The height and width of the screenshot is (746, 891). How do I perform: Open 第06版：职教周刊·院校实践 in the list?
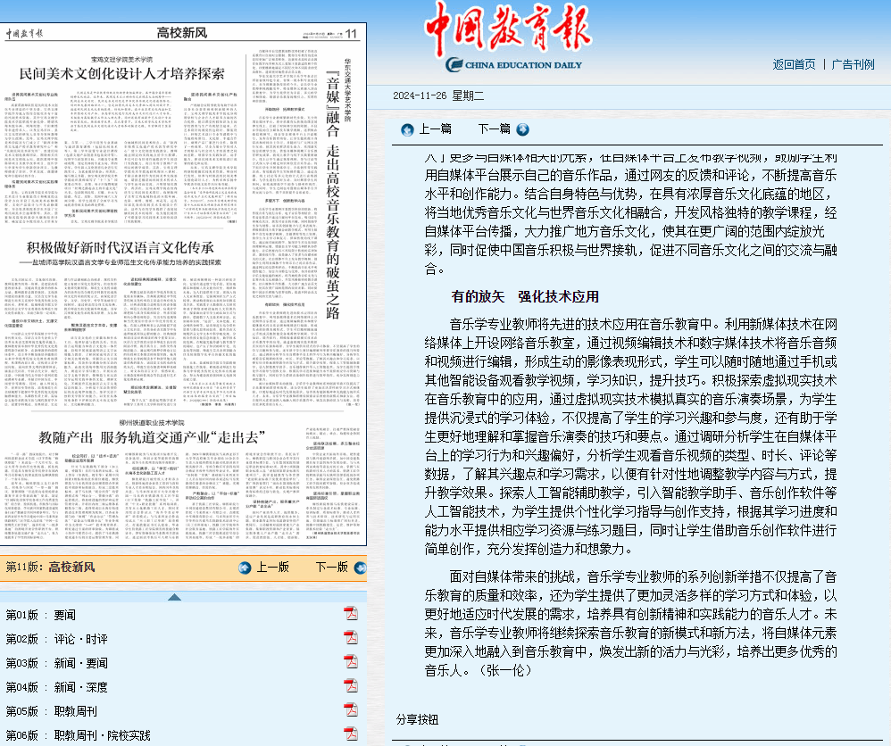pyautogui.click(x=78, y=735)
